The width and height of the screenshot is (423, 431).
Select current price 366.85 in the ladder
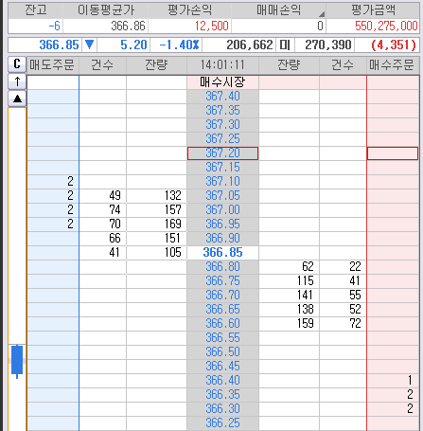coord(222,252)
